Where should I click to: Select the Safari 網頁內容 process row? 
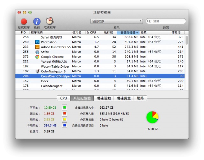(x=100, y=37)
